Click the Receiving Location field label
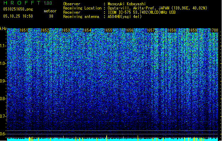 (82, 8)
